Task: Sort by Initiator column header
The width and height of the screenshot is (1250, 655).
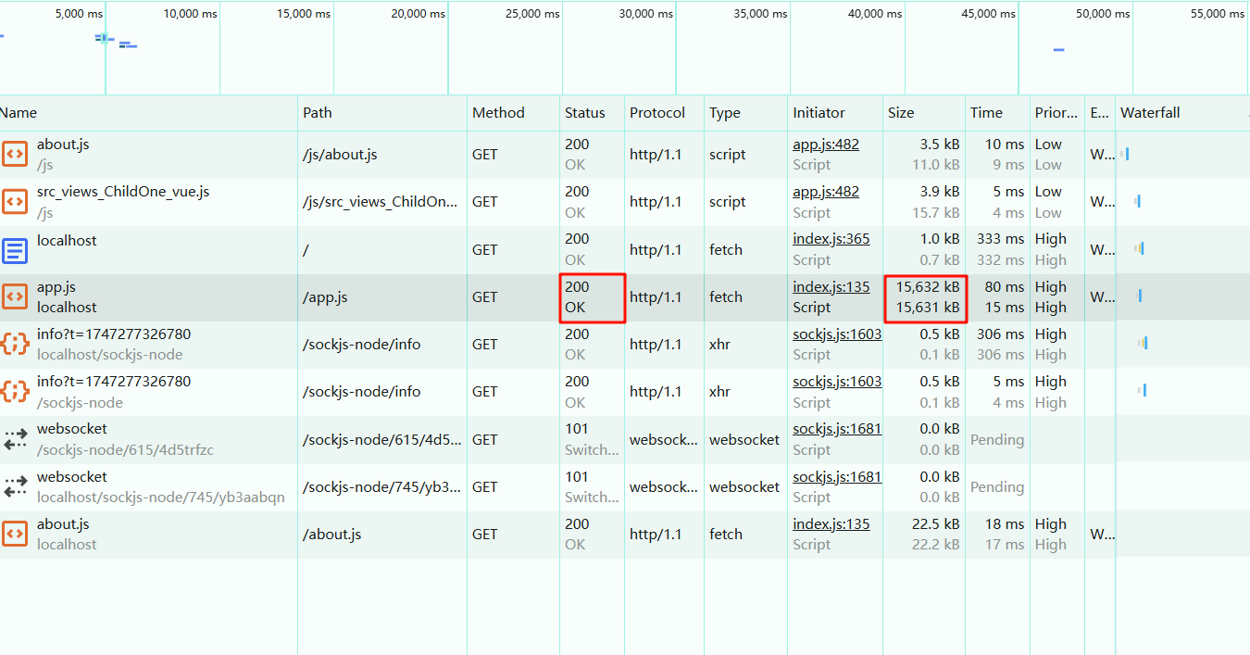Action: [x=819, y=113]
